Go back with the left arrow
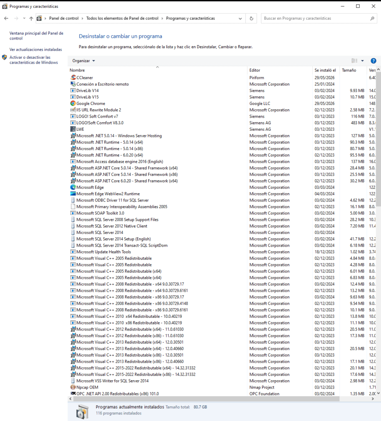 point(6,18)
